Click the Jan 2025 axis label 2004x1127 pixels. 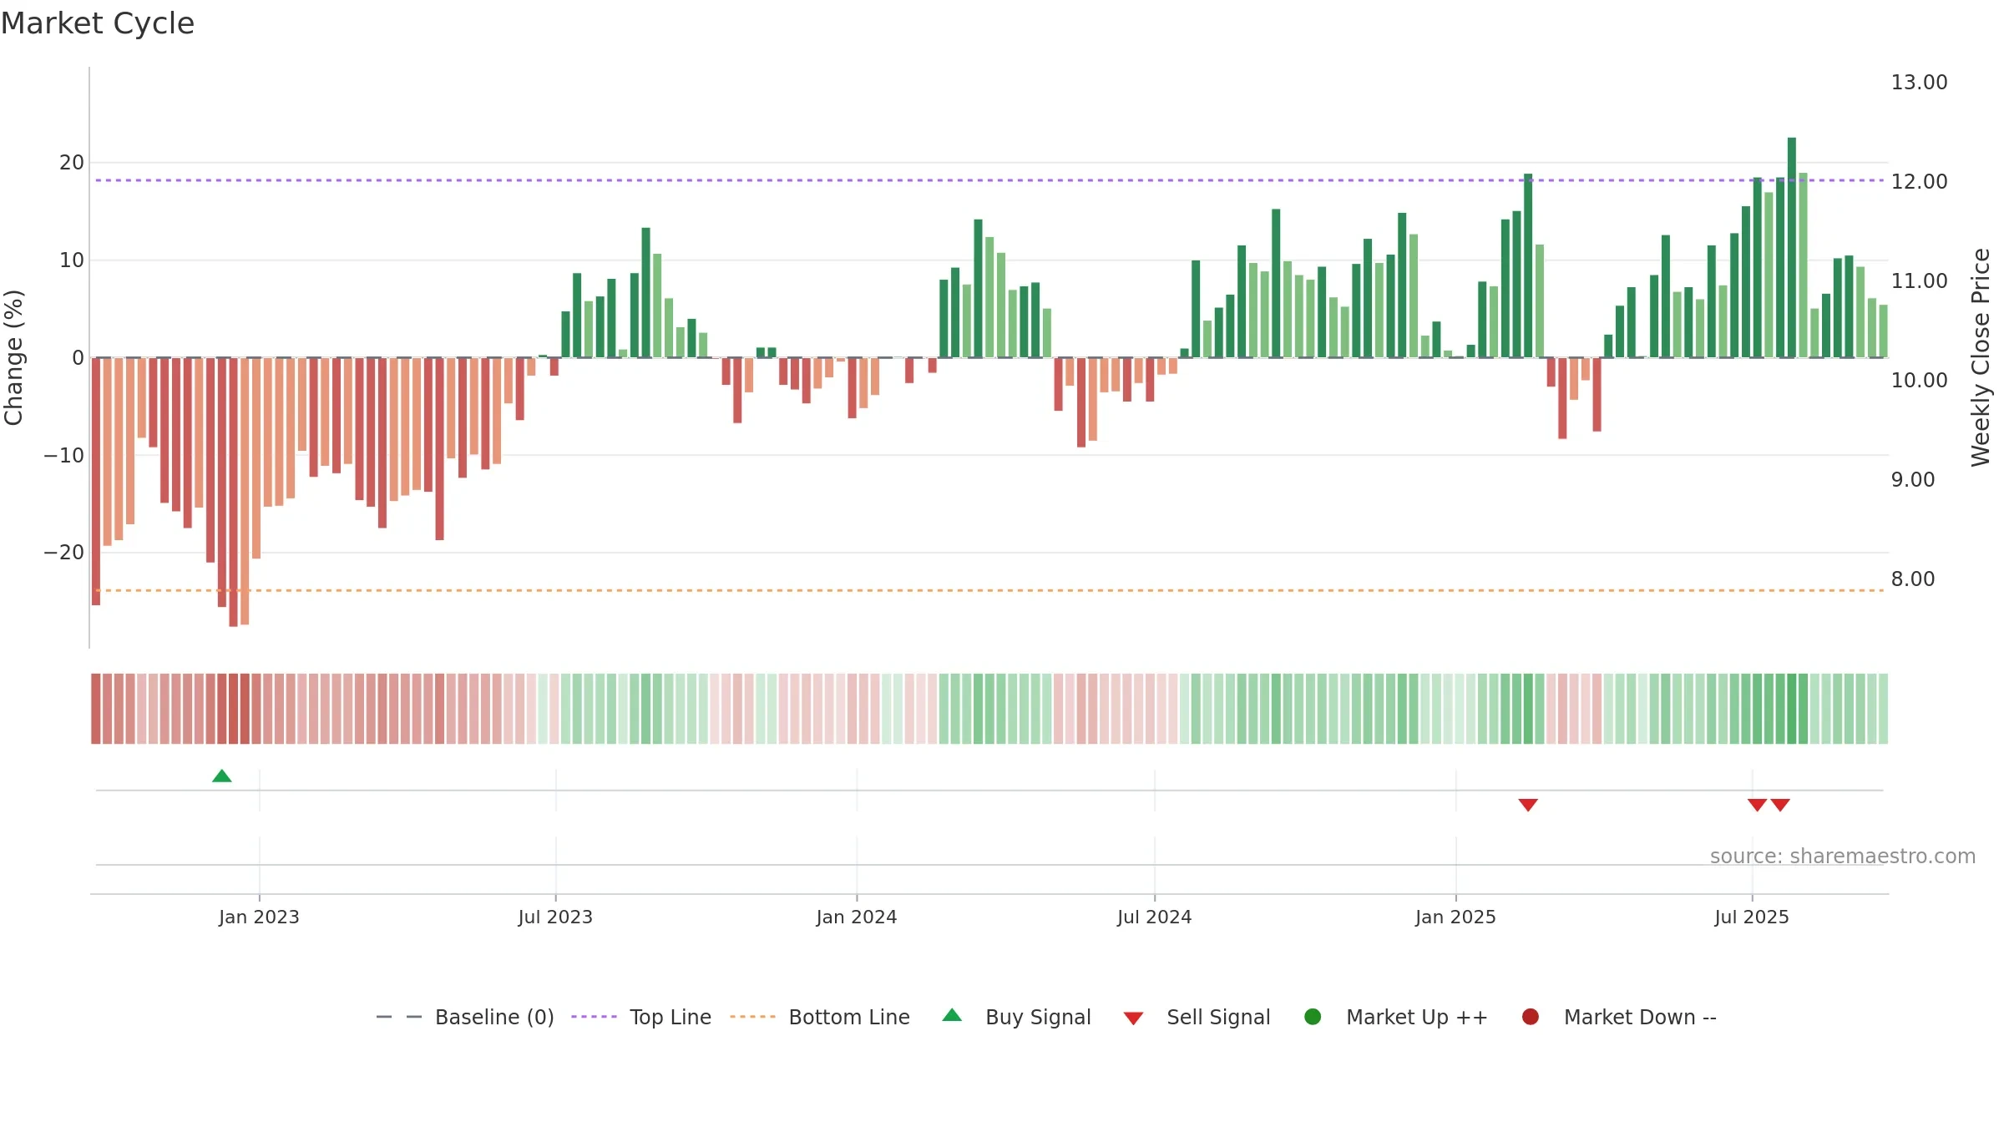point(1455,917)
